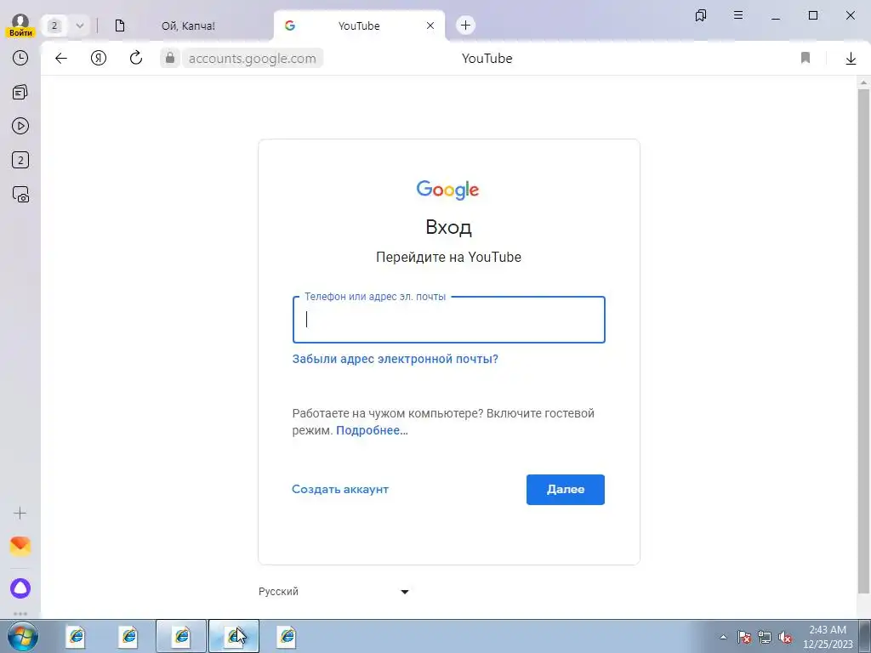
Task: Click the muted volume tray icon
Action: pos(785,637)
